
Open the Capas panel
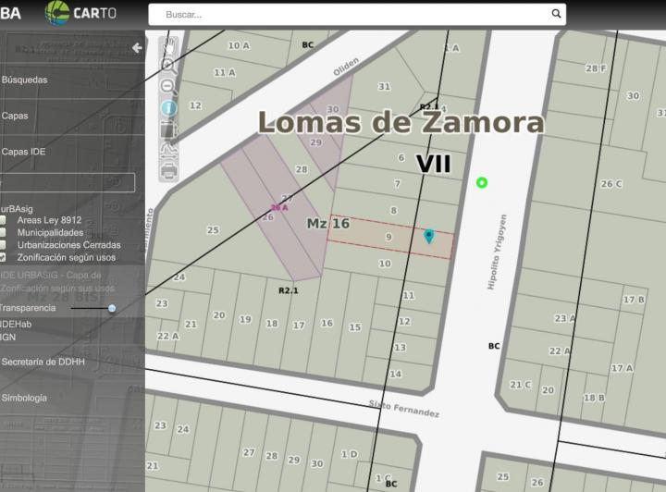click(15, 116)
